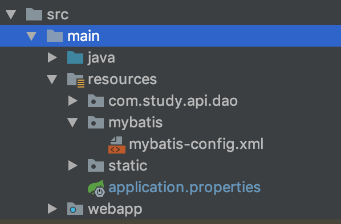Click the XML file icon for mybatis-config.xml
The height and width of the screenshot is (224, 341).
point(117,144)
